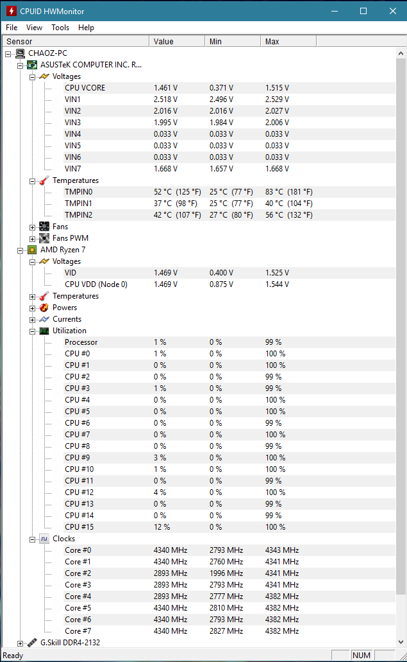Expand the Ryzen Temperatures node
The width and height of the screenshot is (407, 662).
coord(33,296)
